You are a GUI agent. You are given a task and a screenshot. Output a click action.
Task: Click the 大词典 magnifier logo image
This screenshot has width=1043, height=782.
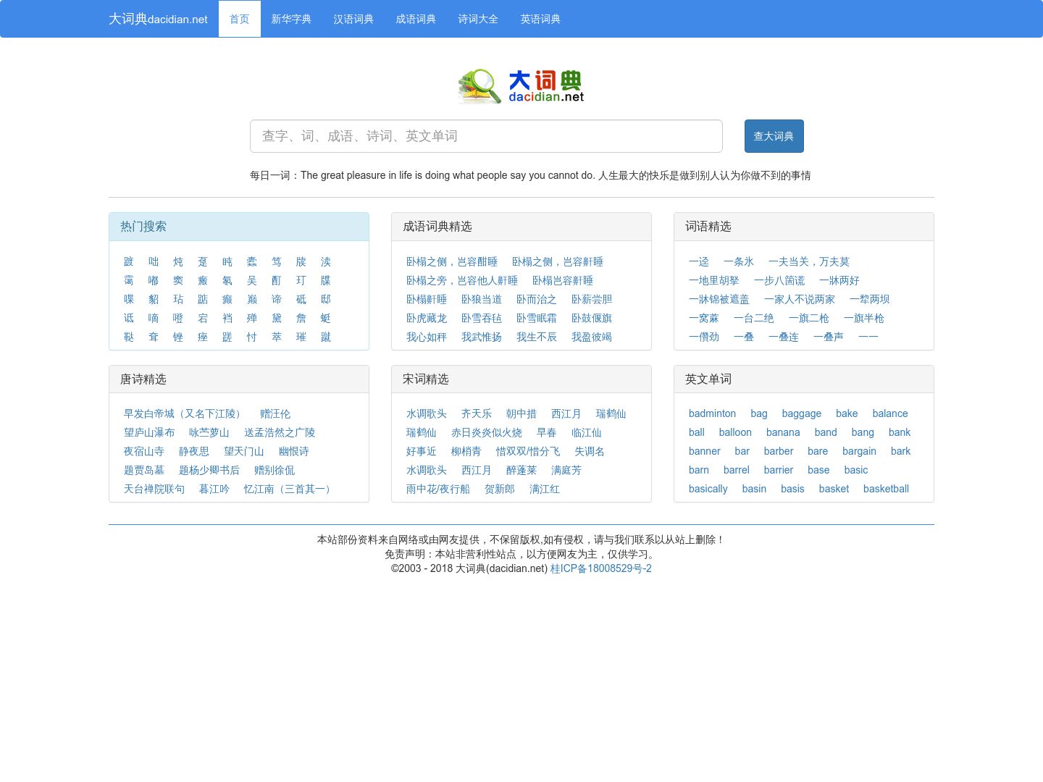(521, 86)
